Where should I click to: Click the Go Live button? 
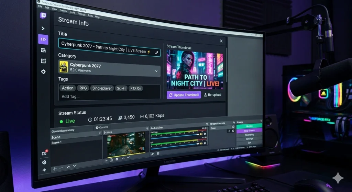[x=249, y=126]
